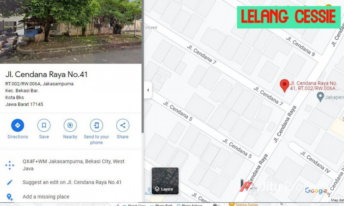The image size is (344, 206).
Task: Select Add a missing place
Action: [46, 197]
